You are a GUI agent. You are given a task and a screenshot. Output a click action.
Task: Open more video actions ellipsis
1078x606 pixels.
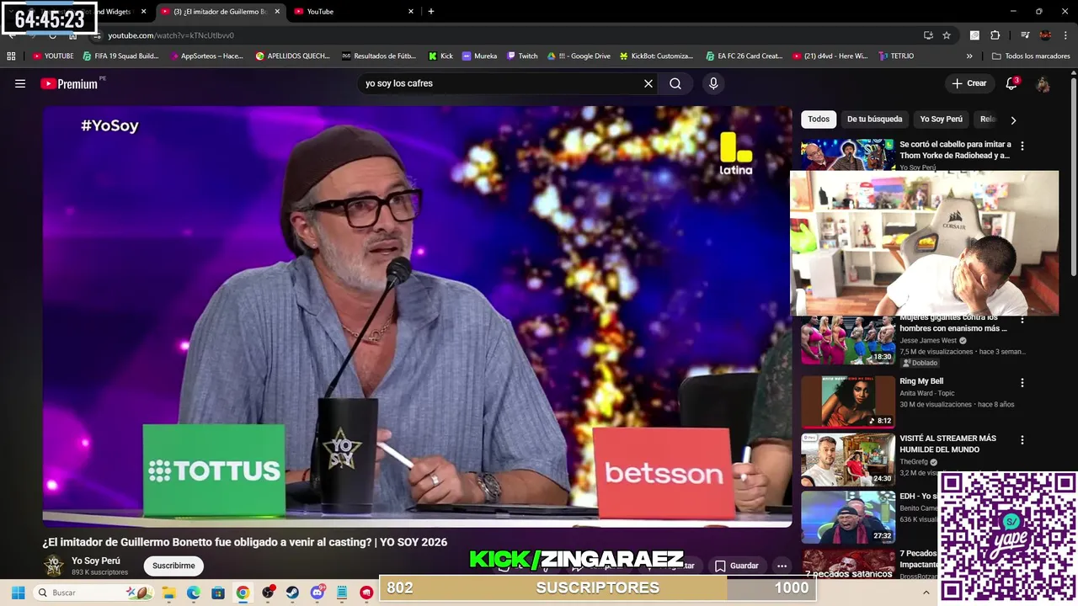[x=782, y=566]
